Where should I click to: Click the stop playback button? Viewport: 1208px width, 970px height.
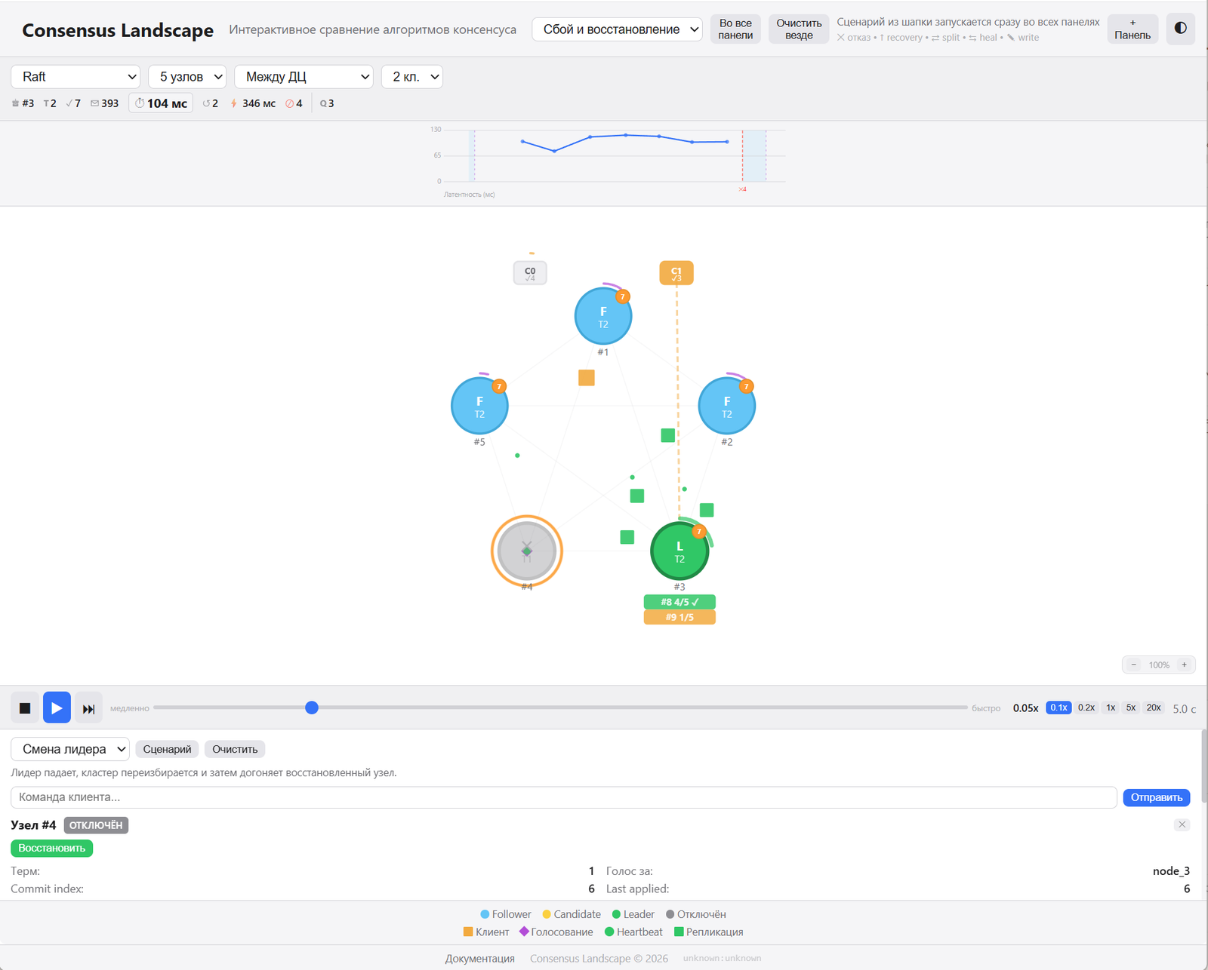[25, 708]
